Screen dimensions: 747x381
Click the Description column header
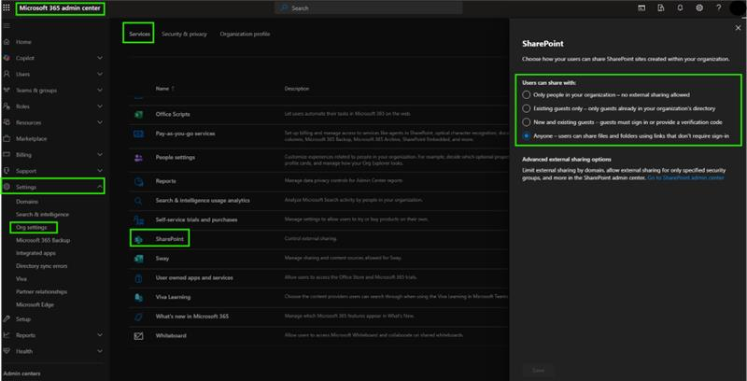(297, 89)
